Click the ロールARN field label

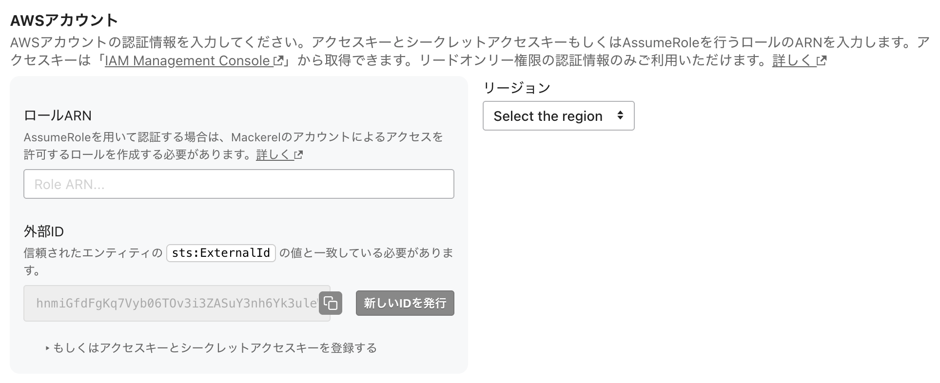tap(58, 115)
